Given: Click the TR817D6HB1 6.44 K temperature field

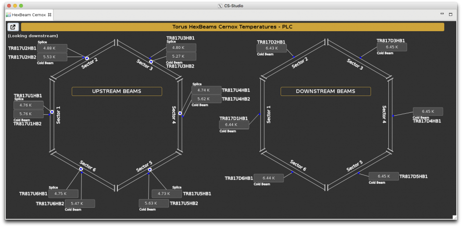Looking at the screenshot, I should pyautogui.click(x=269, y=178).
